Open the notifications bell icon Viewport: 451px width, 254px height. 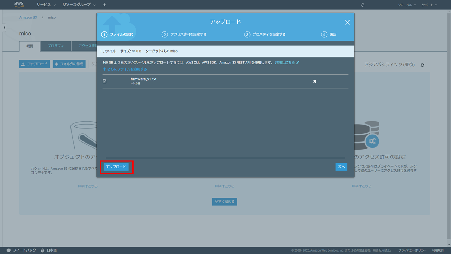tap(363, 5)
